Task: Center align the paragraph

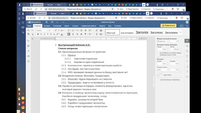Action: pos(73,34)
